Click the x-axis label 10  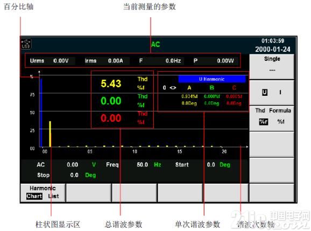135,152
